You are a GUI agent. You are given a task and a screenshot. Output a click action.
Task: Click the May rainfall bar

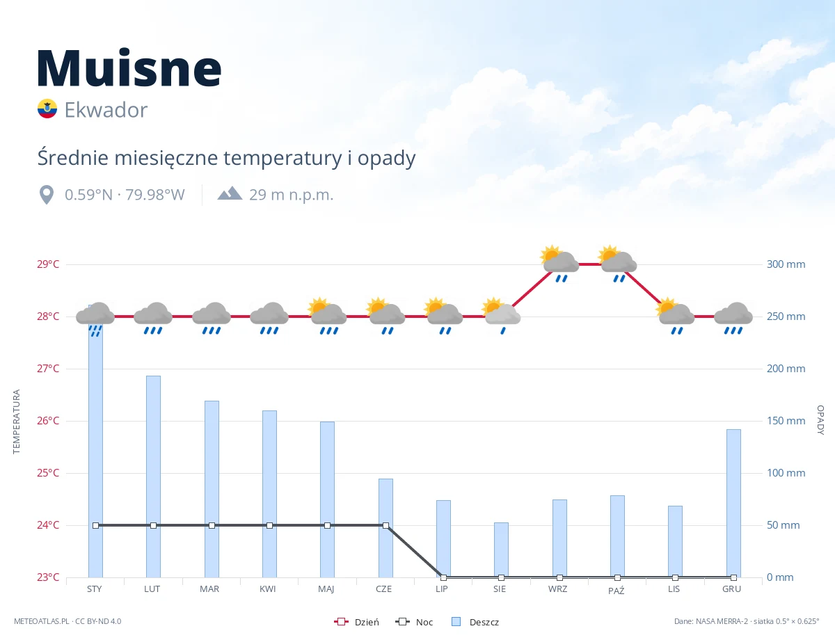tap(327, 499)
